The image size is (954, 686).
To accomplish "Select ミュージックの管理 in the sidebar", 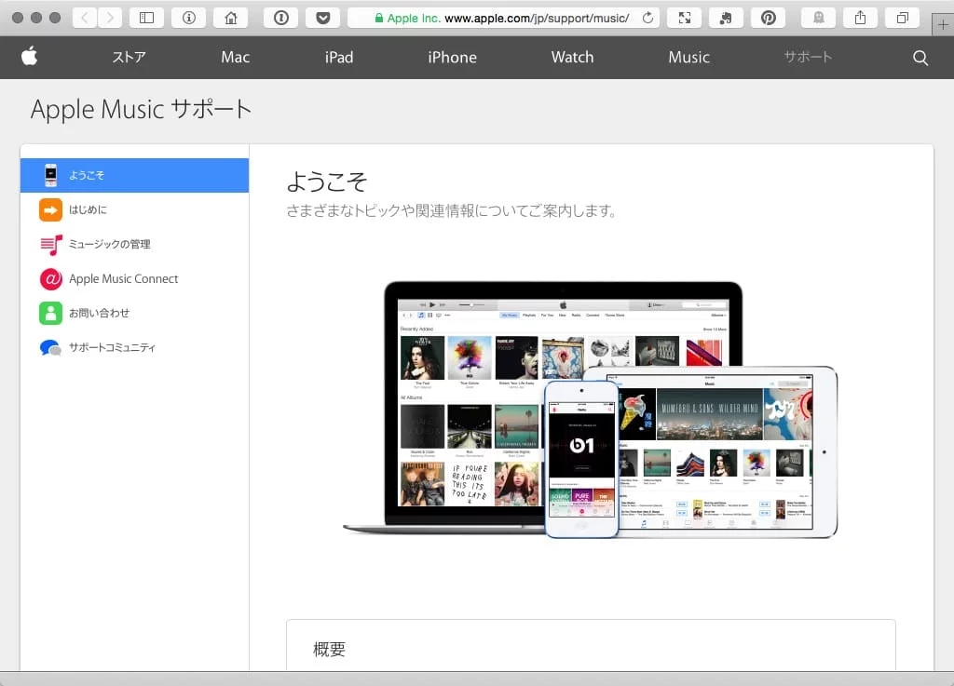I will click(134, 244).
